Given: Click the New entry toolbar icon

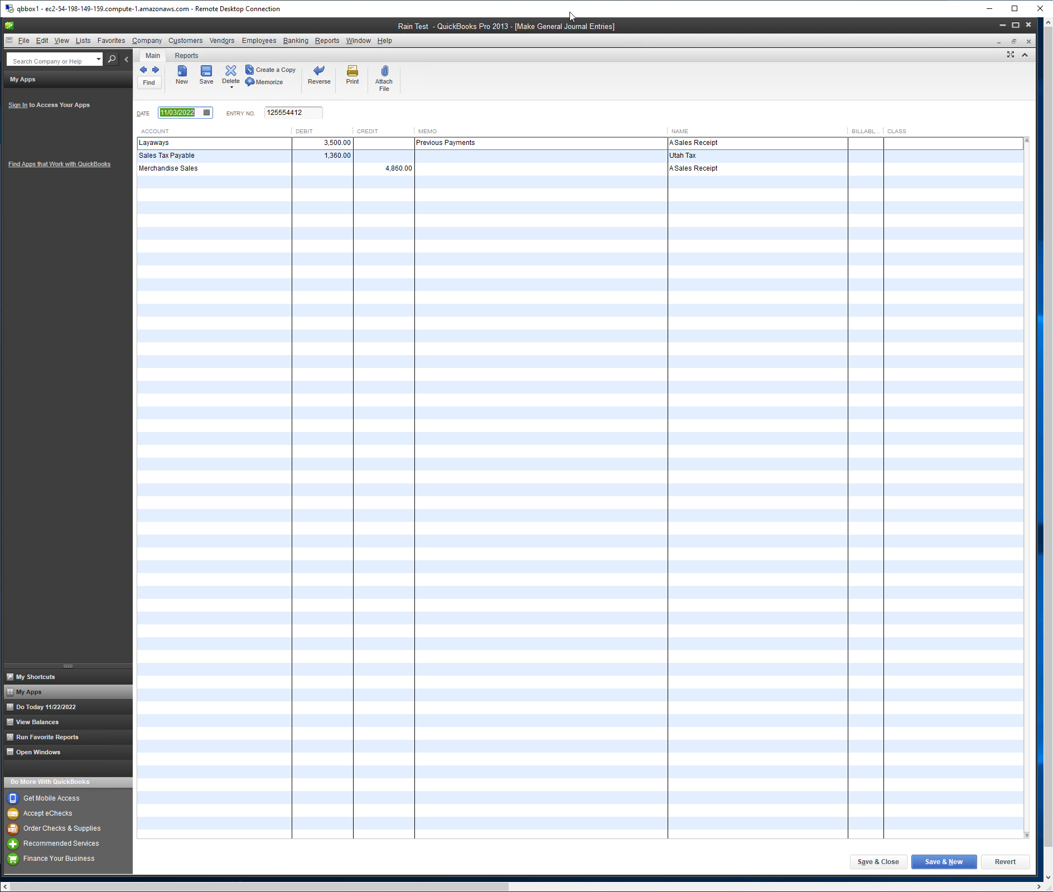Looking at the screenshot, I should tap(182, 71).
